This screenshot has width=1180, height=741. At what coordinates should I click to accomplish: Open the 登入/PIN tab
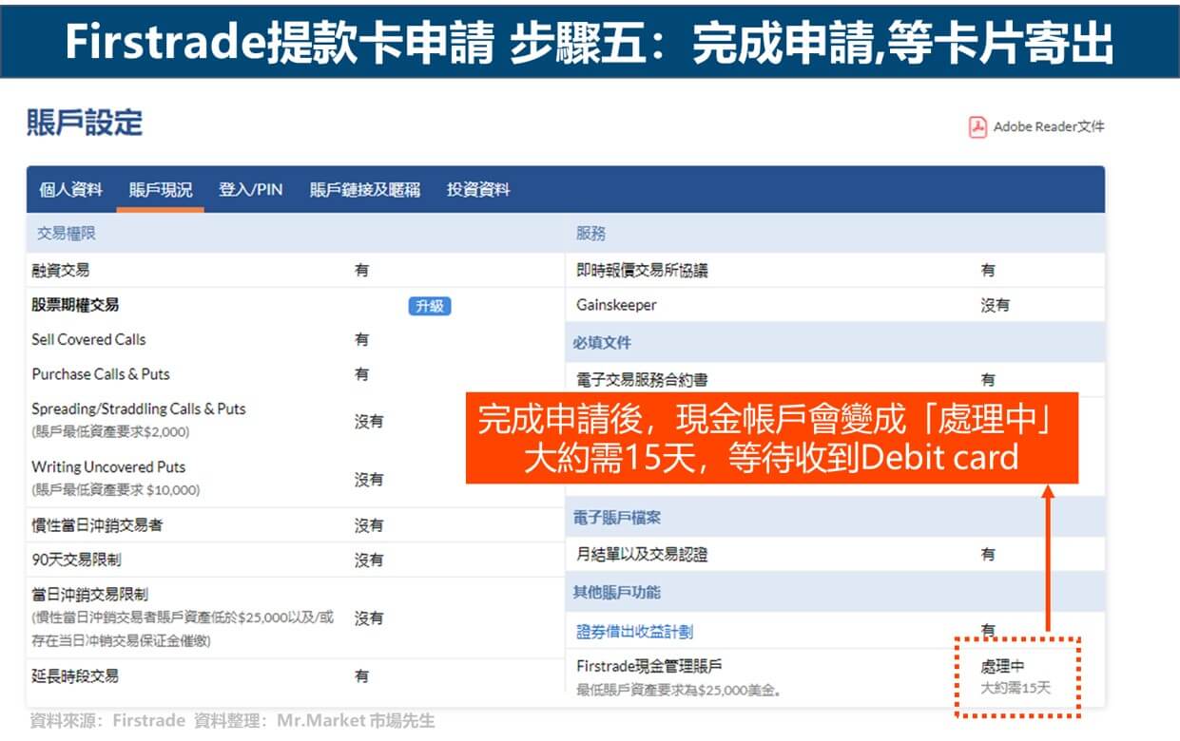(x=251, y=189)
